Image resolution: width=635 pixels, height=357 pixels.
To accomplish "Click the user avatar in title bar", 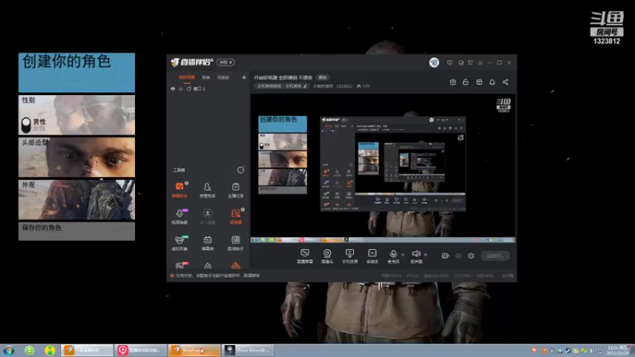I will [x=434, y=63].
